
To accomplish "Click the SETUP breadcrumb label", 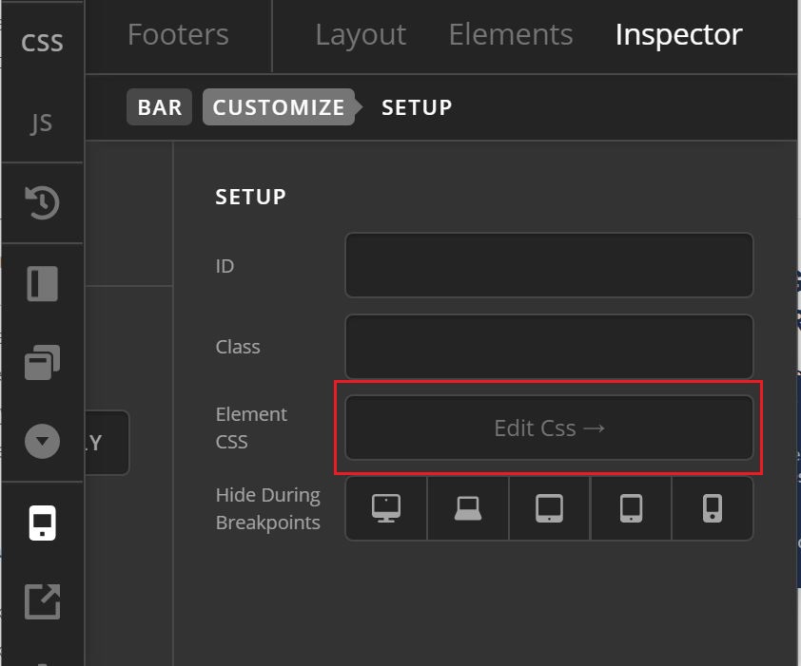I will [417, 107].
